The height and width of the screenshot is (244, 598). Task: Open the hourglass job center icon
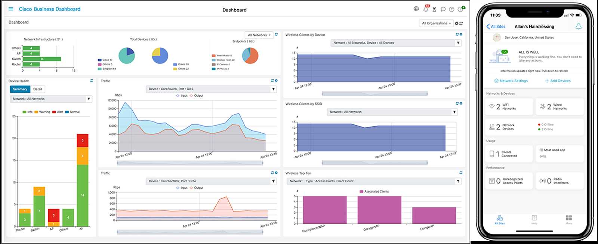point(434,9)
